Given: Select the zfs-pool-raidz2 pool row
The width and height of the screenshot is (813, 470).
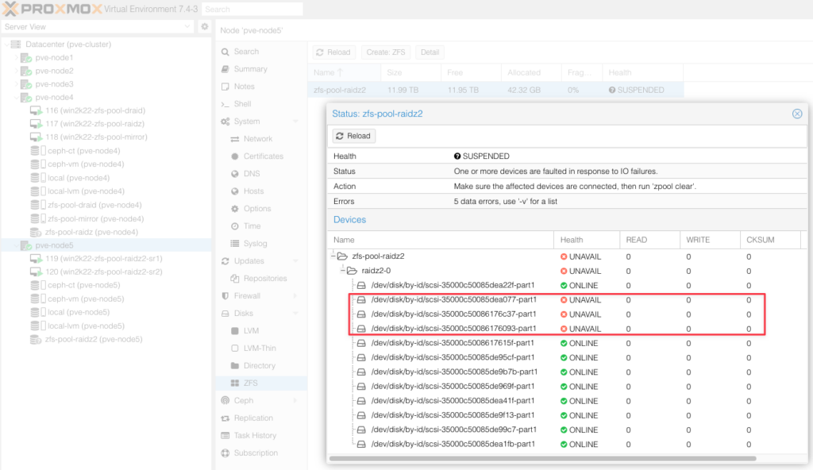Looking at the screenshot, I should (x=495, y=90).
